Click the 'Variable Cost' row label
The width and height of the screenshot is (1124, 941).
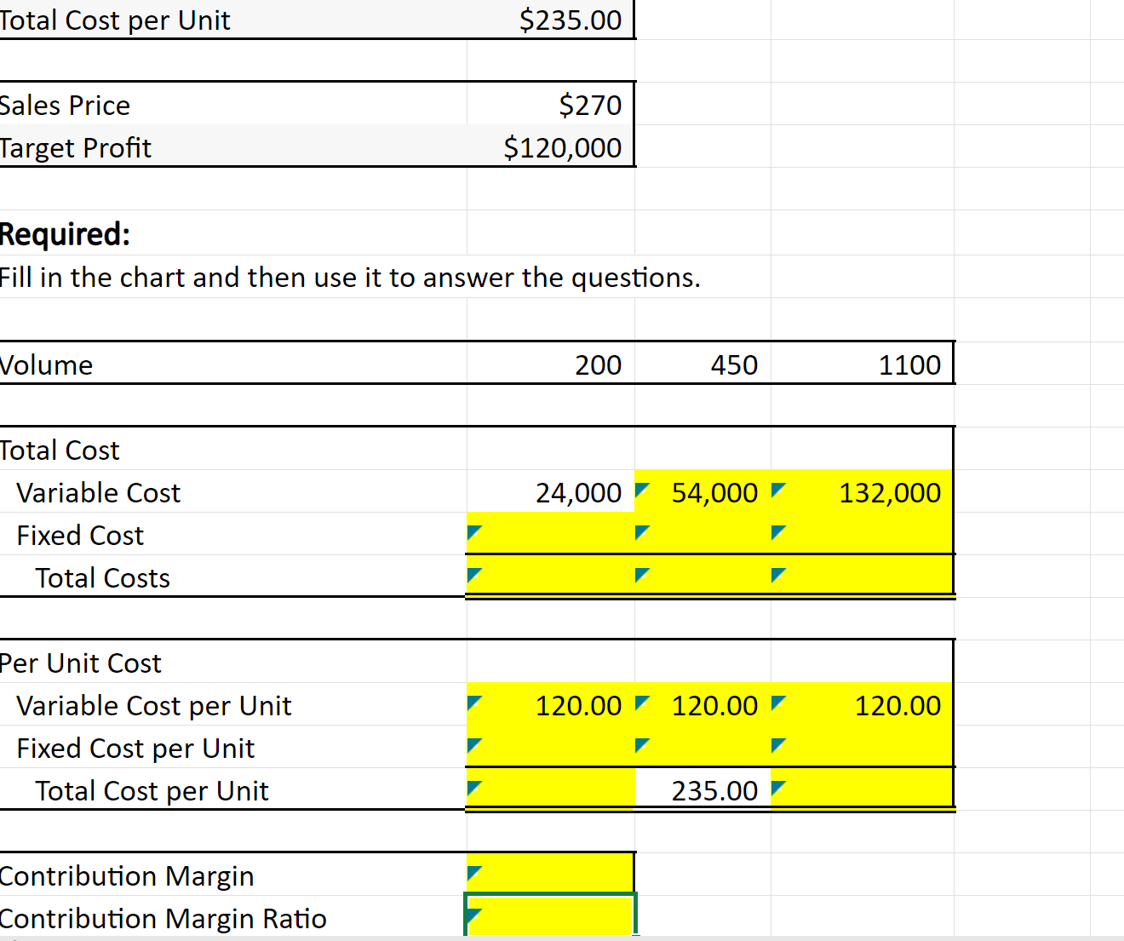click(233, 491)
